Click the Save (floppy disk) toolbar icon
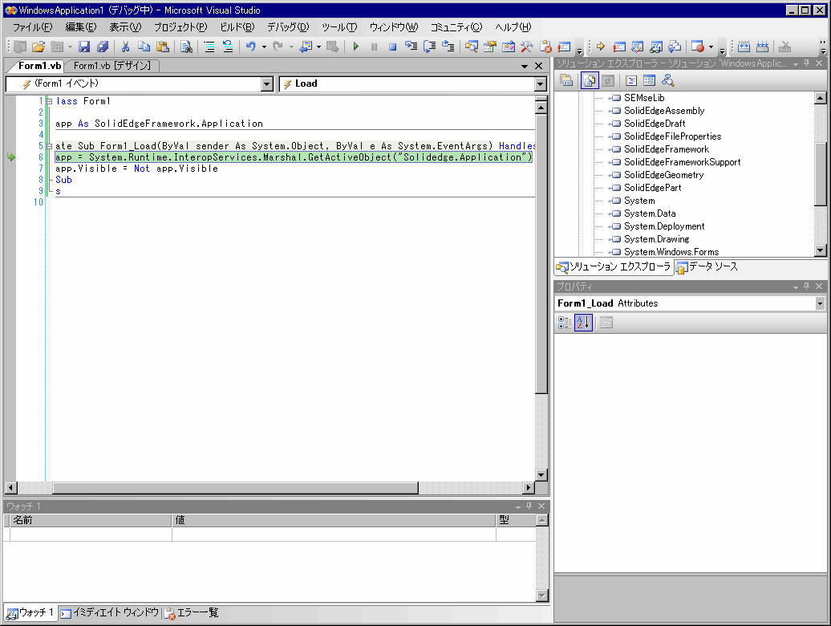The width and height of the screenshot is (831, 626). [83, 47]
